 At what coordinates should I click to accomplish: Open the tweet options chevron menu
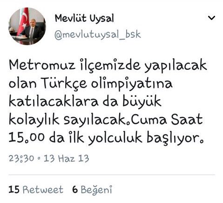point(211,18)
